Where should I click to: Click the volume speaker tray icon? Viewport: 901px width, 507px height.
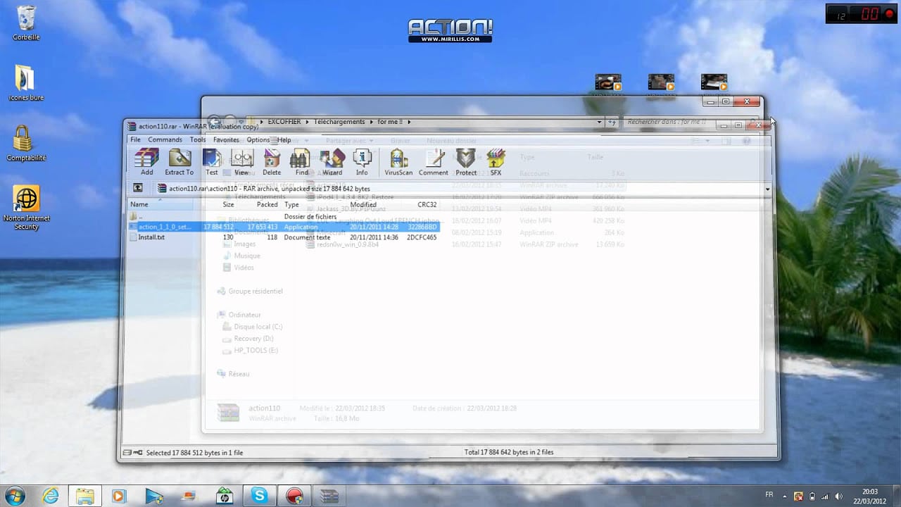(839, 496)
